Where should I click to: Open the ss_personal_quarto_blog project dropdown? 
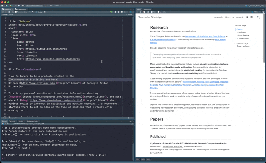[x=255, y=6]
